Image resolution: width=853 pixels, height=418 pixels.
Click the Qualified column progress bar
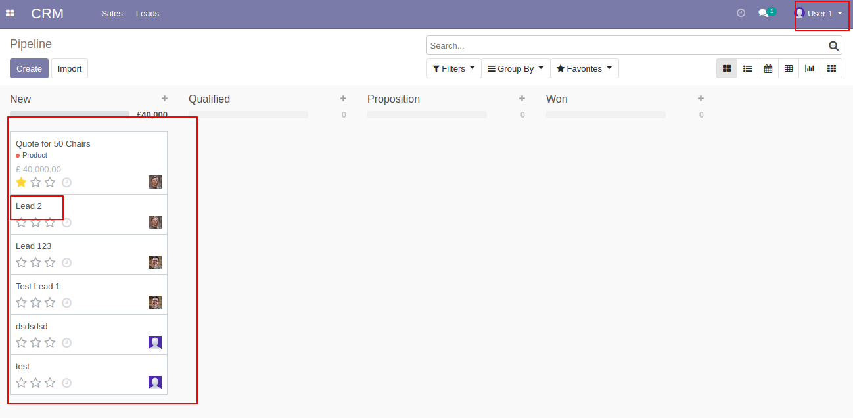point(248,114)
